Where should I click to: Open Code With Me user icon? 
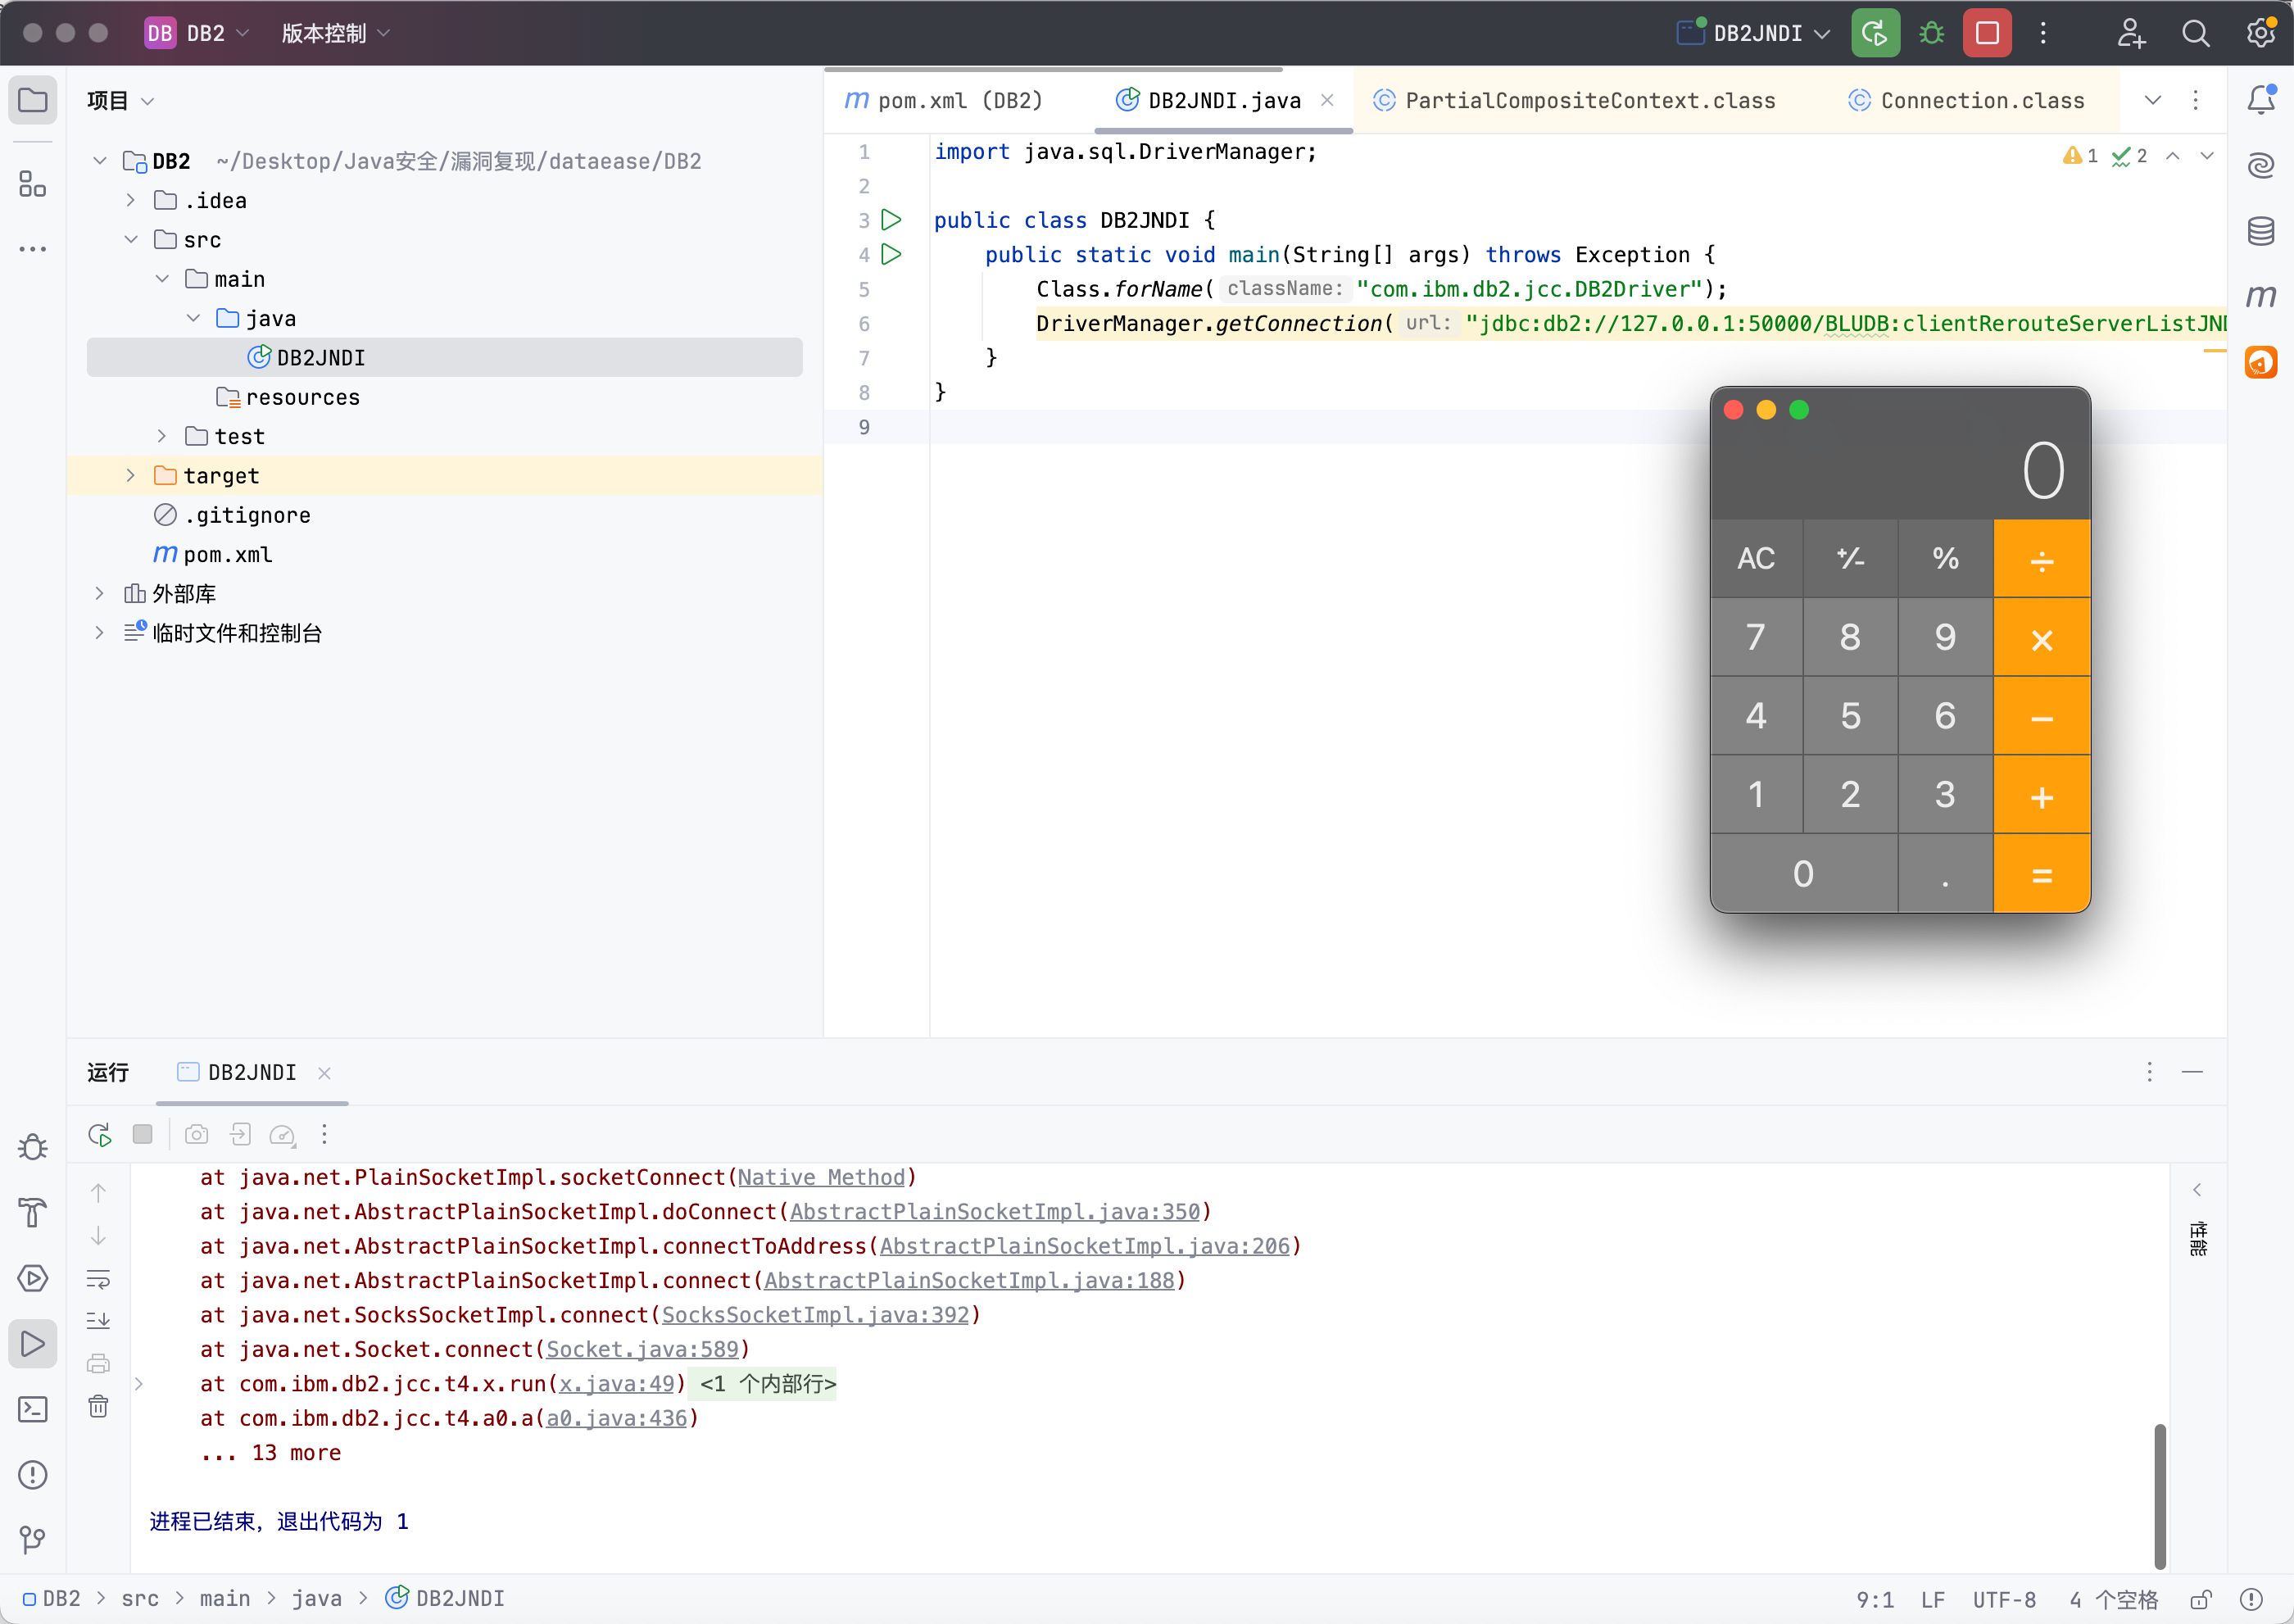[x=2131, y=34]
